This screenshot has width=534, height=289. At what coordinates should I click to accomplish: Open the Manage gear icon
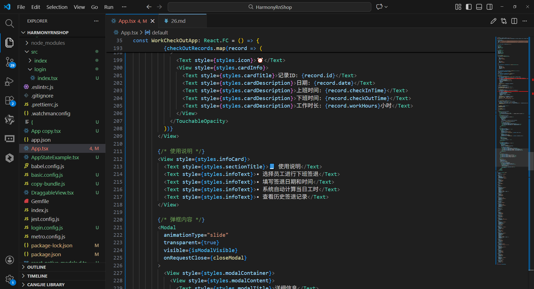click(9, 279)
